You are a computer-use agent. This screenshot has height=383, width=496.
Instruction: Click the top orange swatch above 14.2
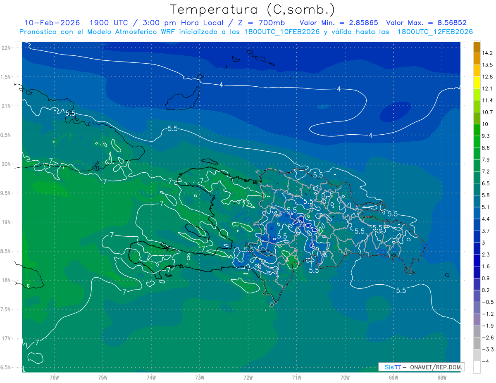tap(477, 47)
